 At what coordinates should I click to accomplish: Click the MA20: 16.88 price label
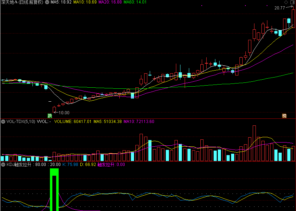[110, 2]
